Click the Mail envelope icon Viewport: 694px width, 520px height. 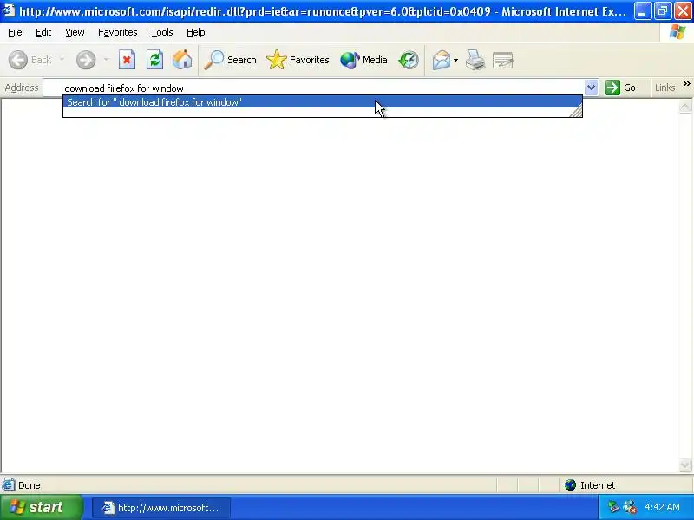coord(442,60)
